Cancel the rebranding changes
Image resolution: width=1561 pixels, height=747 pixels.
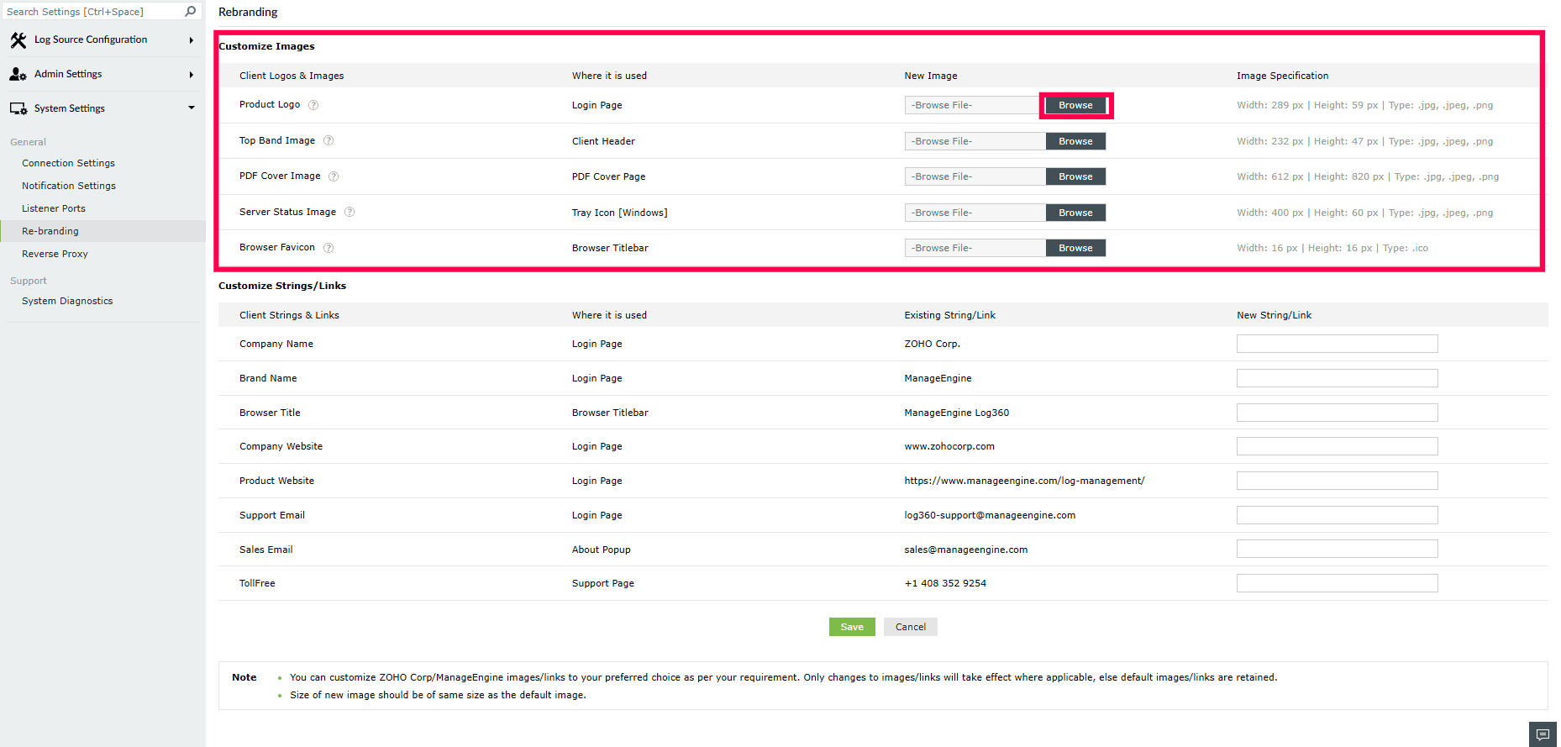click(911, 627)
